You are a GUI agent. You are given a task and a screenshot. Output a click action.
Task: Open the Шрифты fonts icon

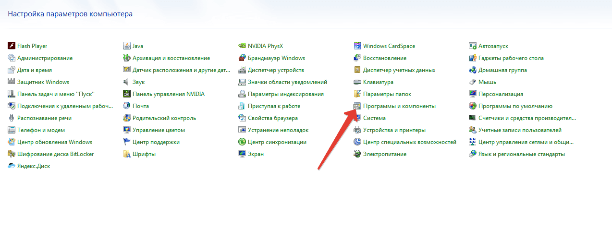[x=127, y=154]
